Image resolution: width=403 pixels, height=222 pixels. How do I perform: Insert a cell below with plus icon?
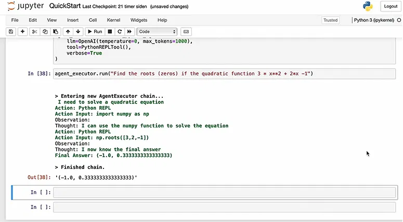[22, 32]
